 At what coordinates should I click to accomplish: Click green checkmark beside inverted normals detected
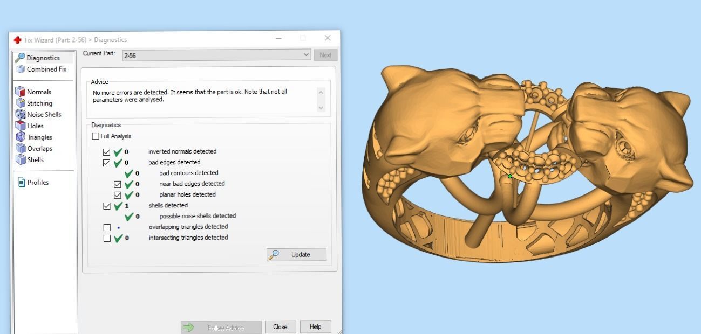point(118,151)
